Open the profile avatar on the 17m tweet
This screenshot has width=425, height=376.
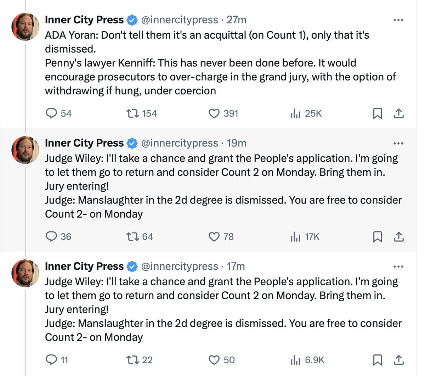[x=25, y=273]
